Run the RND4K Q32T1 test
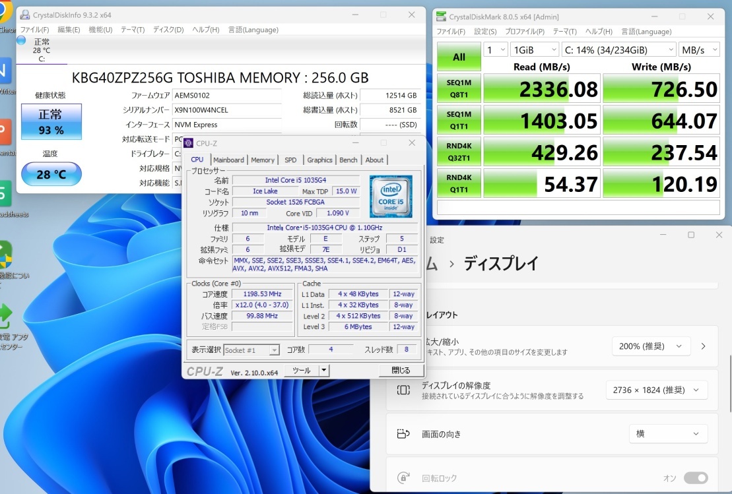The height and width of the screenshot is (494, 732). click(x=459, y=152)
